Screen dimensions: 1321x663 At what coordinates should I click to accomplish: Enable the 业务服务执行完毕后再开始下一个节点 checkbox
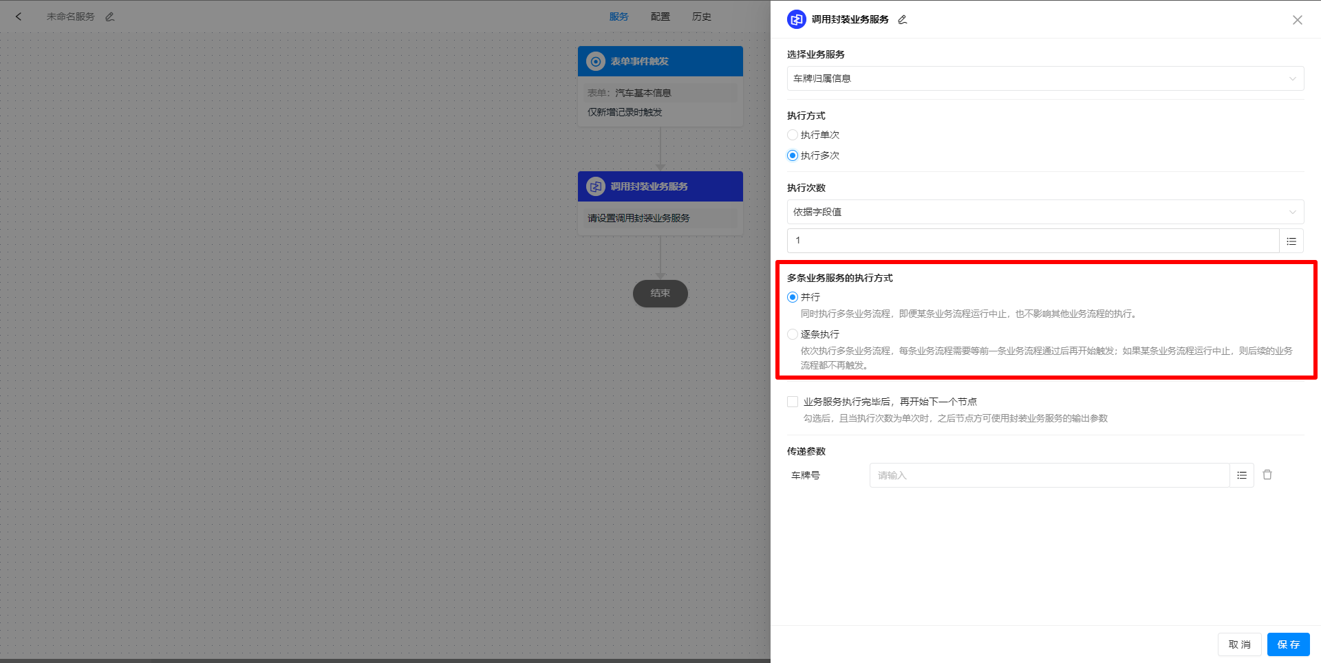coord(793,401)
